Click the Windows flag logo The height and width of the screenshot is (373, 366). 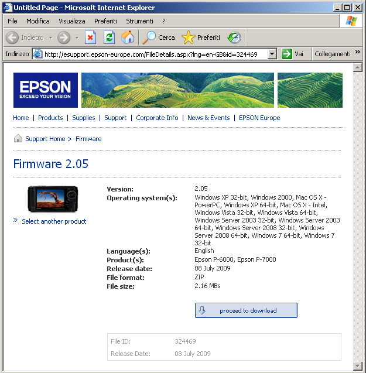(x=351, y=21)
